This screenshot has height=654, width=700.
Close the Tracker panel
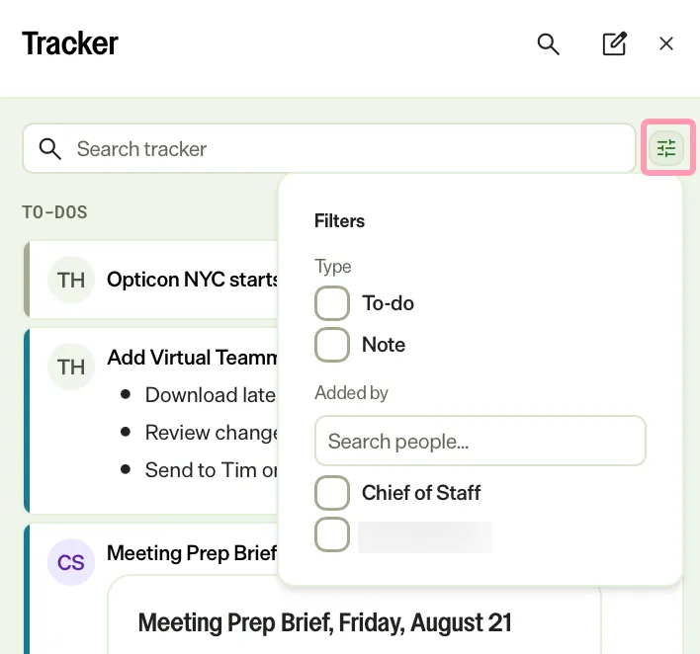[666, 43]
